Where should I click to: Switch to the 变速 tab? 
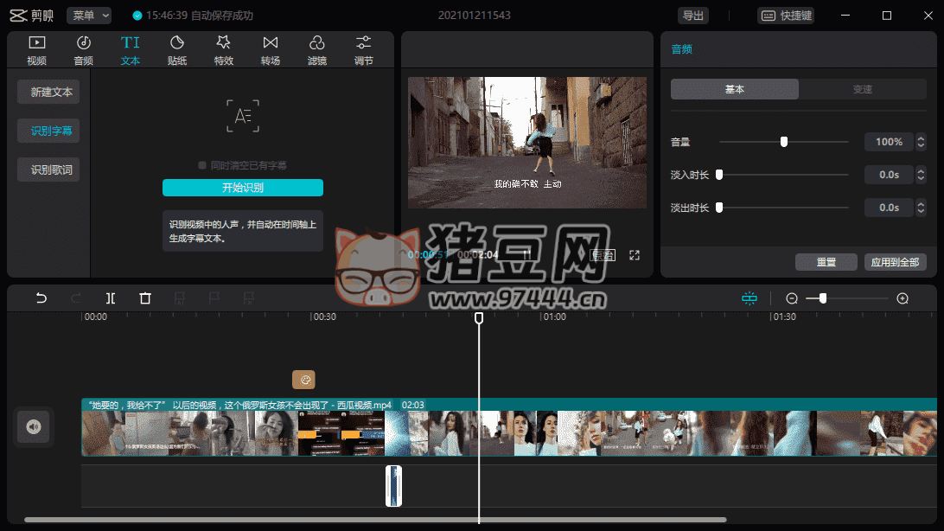pos(862,89)
